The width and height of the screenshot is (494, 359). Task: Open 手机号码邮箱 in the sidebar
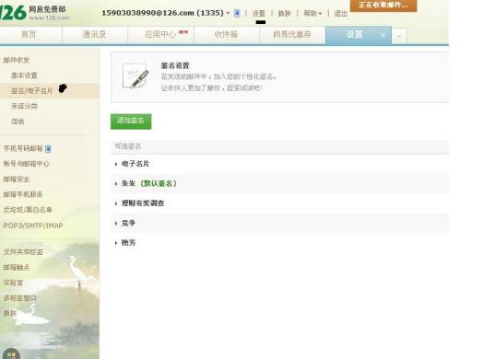click(x=23, y=148)
